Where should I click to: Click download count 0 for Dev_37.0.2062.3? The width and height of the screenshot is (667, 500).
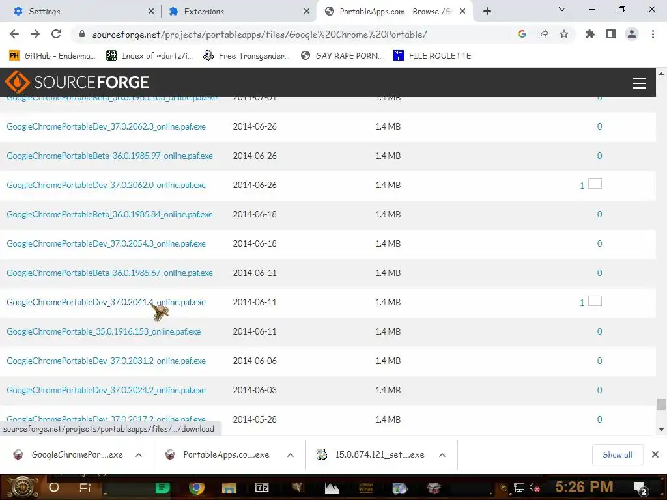(599, 126)
